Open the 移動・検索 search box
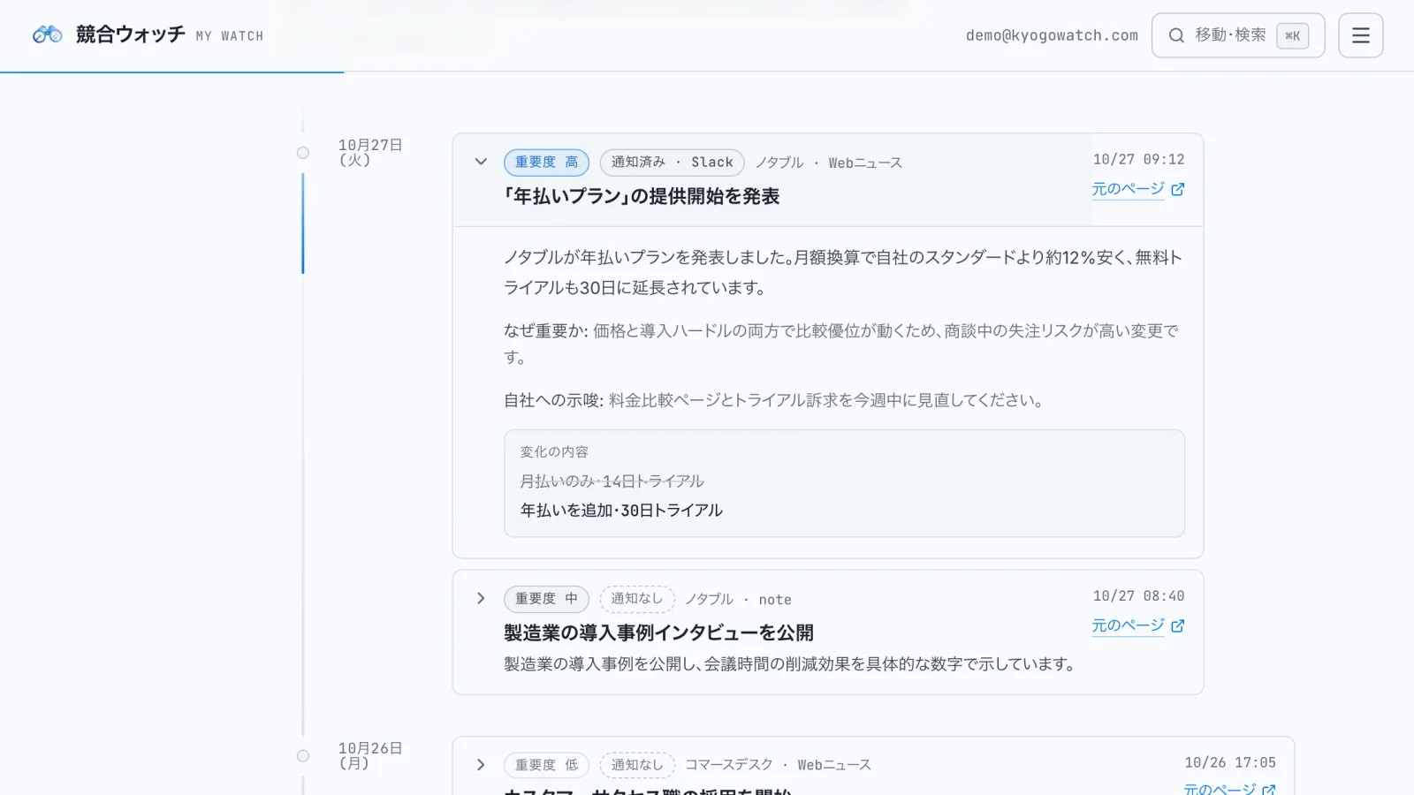 click(x=1238, y=35)
